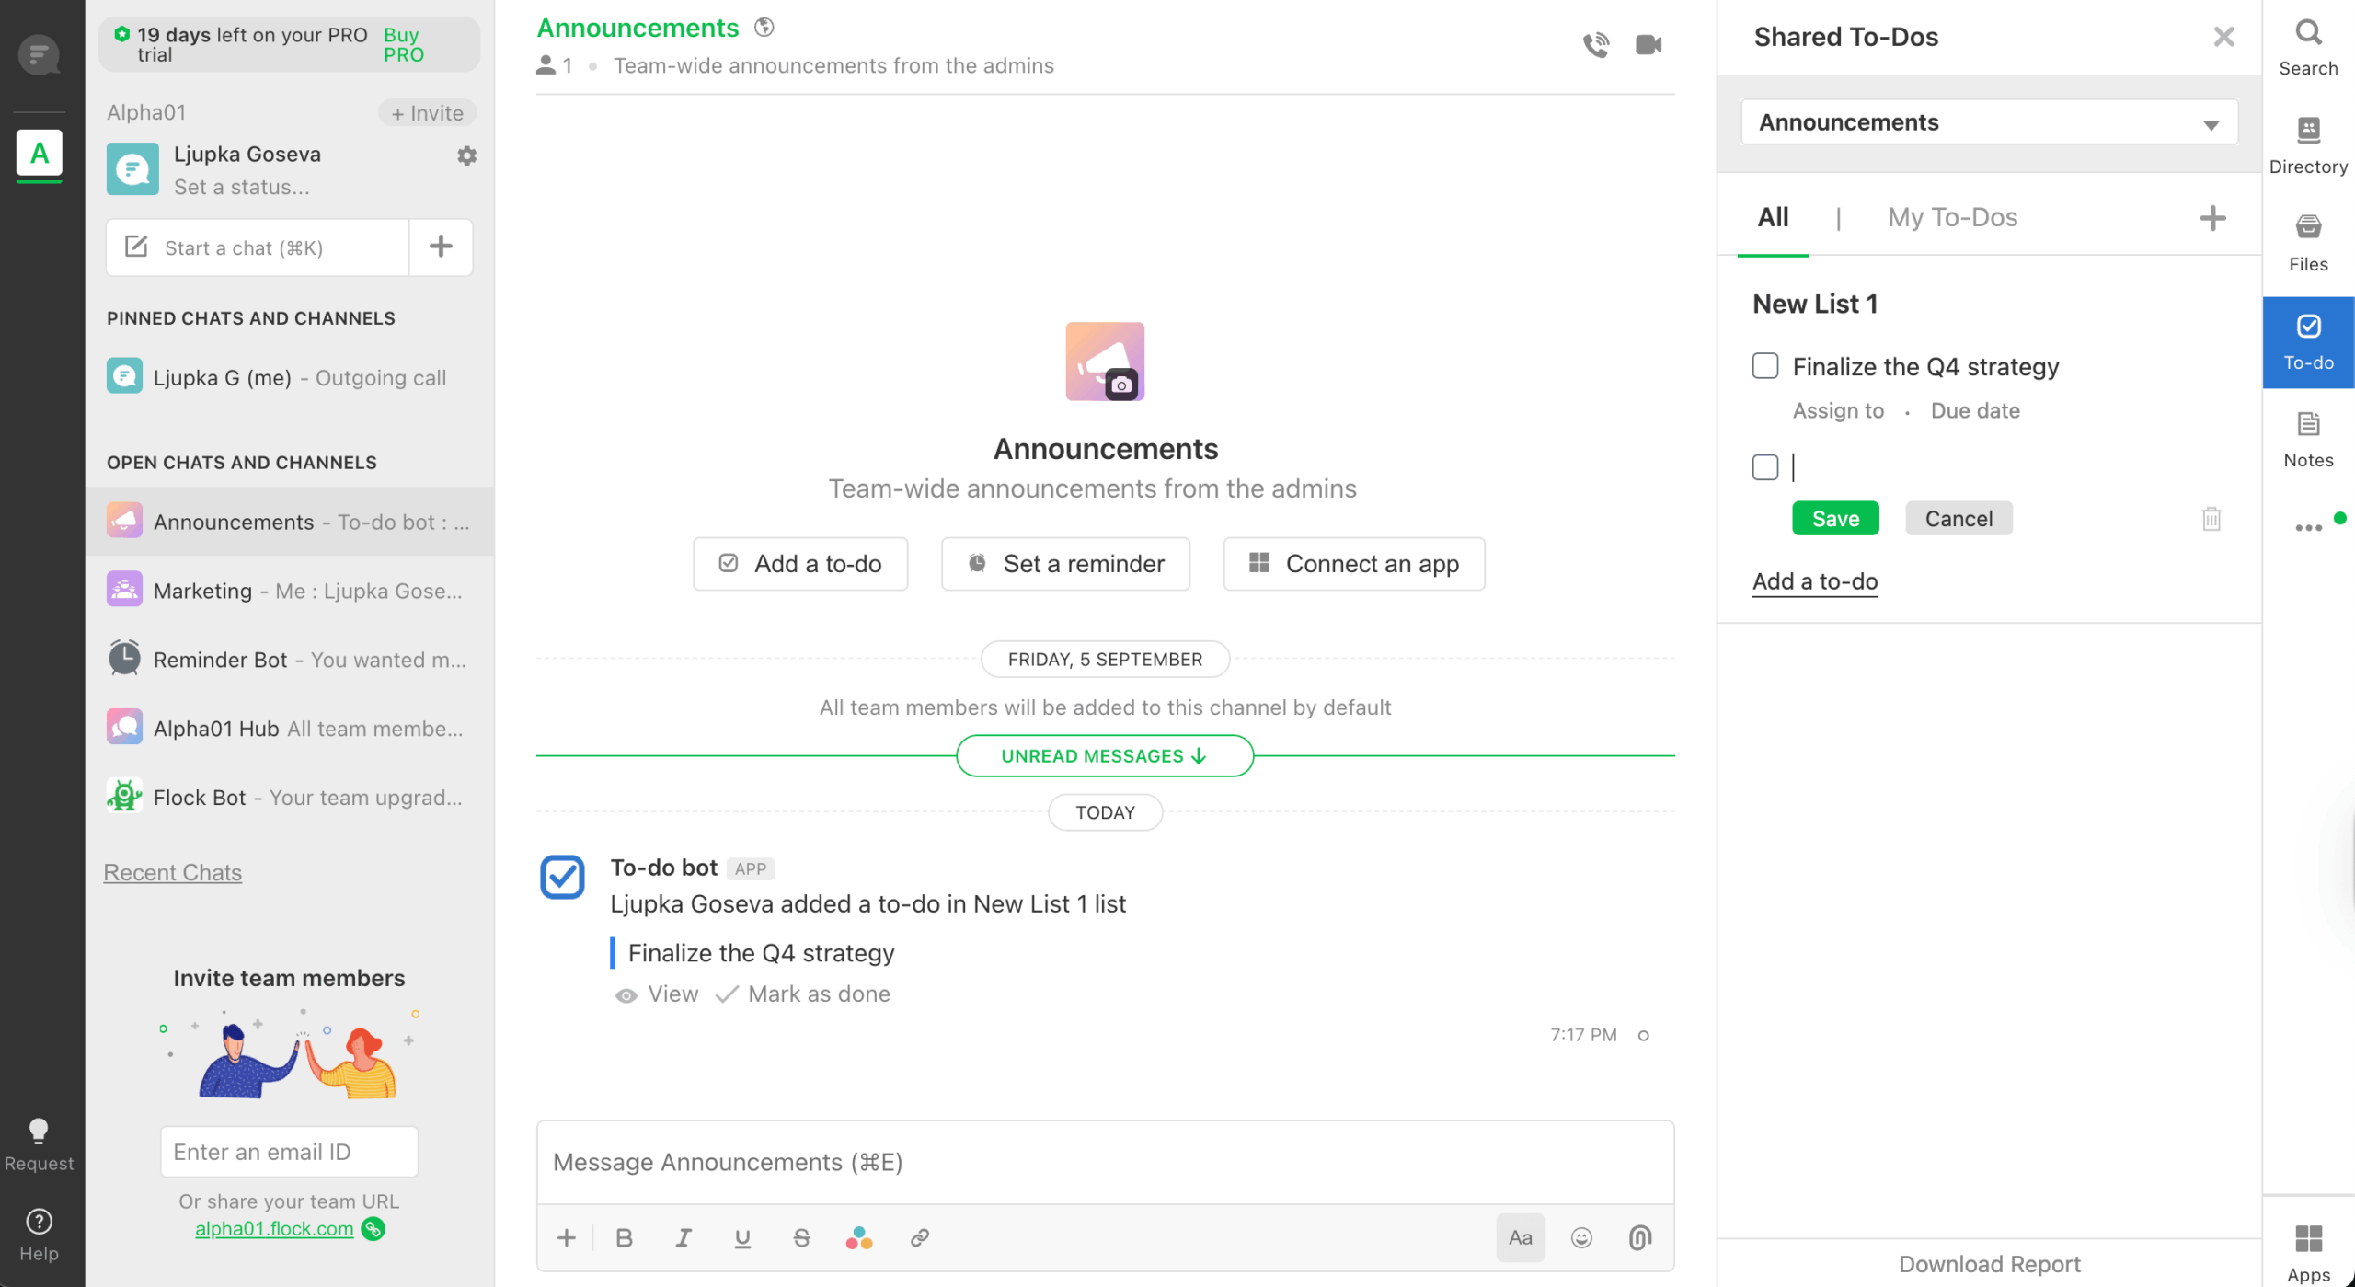Click the Add a to-do link in panel

(x=1815, y=581)
